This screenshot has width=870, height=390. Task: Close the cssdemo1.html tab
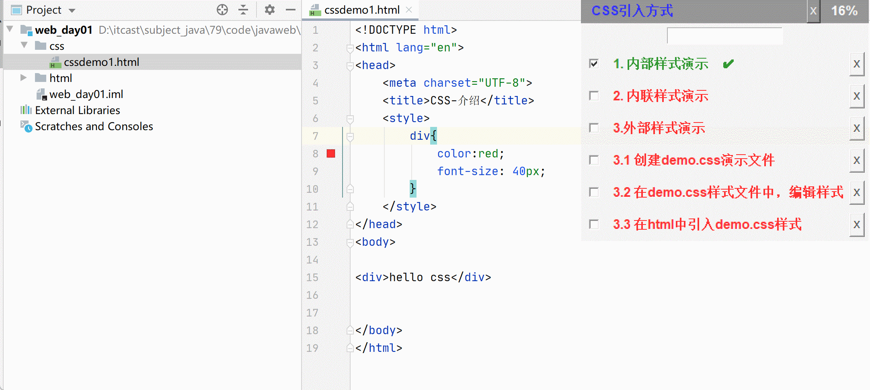tap(409, 10)
